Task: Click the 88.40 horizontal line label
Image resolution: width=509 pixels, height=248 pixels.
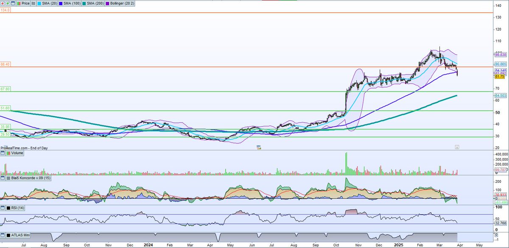Action: click(5, 64)
